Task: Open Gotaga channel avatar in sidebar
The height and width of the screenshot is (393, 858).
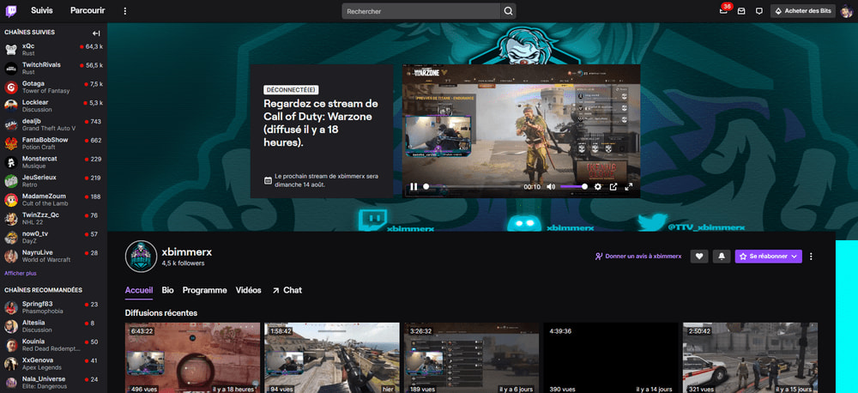Action: pyautogui.click(x=11, y=88)
